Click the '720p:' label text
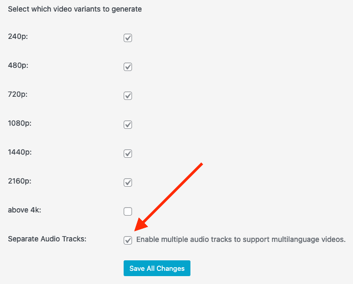Image resolution: width=353 pixels, height=284 pixels. [17, 95]
